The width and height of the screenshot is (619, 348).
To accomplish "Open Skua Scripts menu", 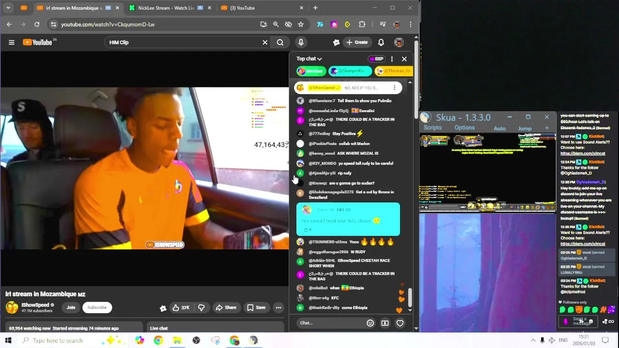I will (432, 128).
